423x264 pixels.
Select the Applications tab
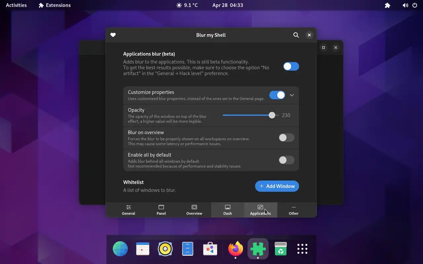pyautogui.click(x=260, y=210)
